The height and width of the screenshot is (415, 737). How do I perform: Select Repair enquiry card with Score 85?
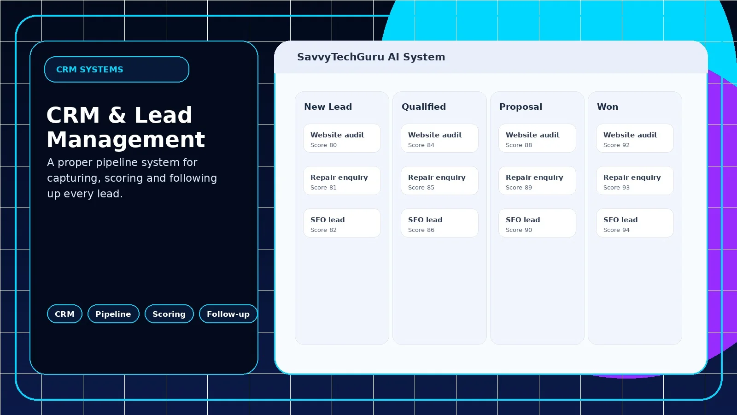tap(439, 180)
